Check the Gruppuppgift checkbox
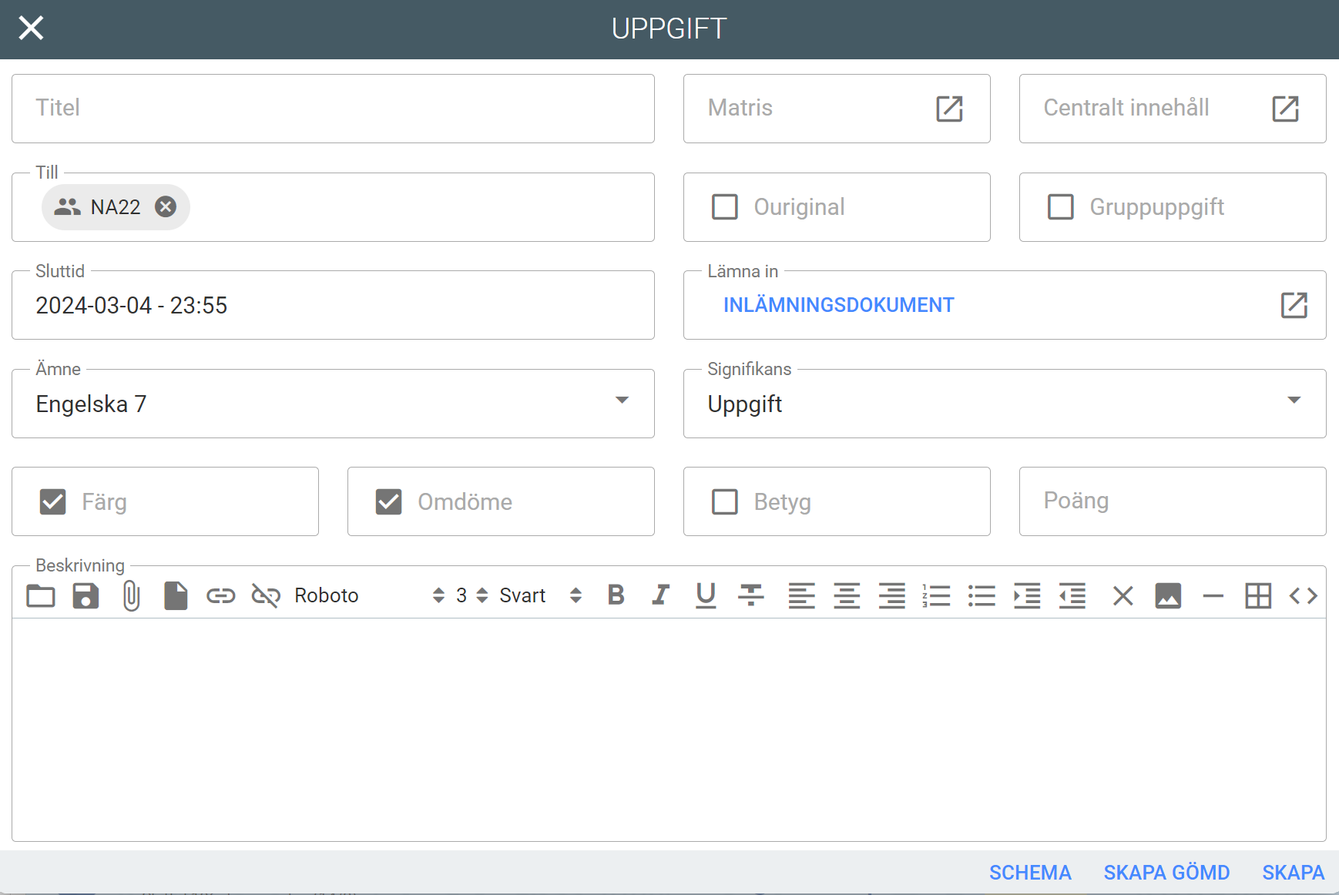Image resolution: width=1339 pixels, height=895 pixels. pos(1061,207)
